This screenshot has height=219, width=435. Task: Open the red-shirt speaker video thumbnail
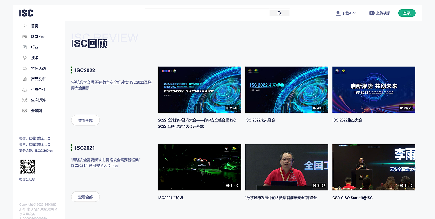coord(287,167)
